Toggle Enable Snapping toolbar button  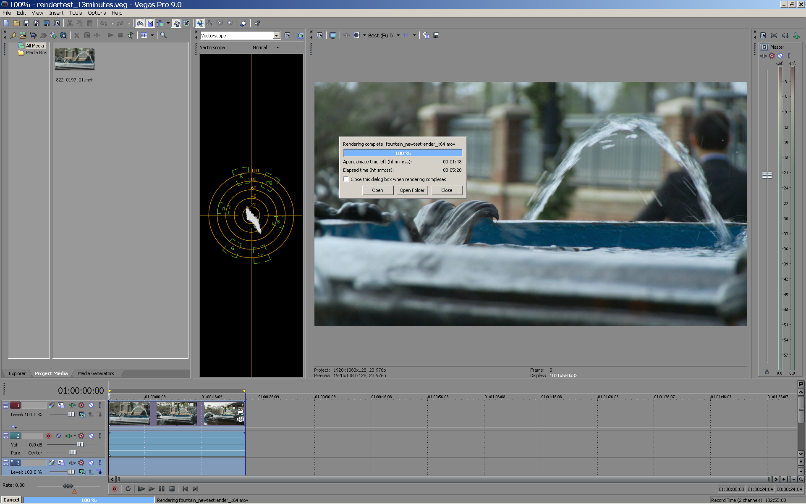tap(140, 24)
